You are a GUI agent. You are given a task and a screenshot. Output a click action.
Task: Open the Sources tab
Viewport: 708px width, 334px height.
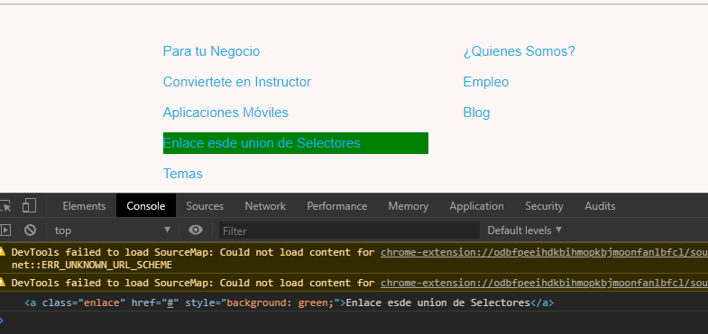click(x=205, y=206)
